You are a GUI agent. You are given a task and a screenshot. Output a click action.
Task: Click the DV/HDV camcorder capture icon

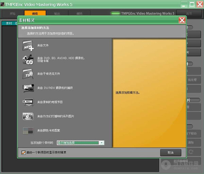click(x=28, y=88)
